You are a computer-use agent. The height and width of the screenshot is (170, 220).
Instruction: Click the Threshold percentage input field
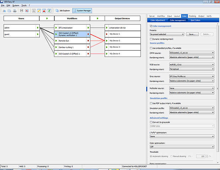click(x=200, y=156)
